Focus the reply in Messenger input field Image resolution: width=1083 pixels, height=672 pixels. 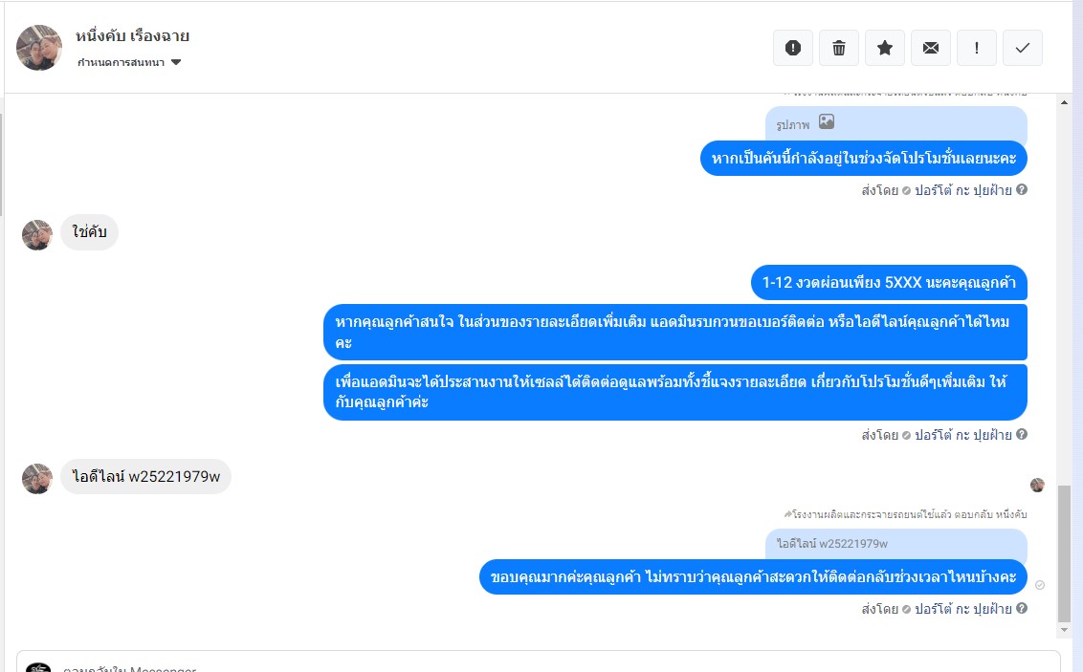coord(539,662)
